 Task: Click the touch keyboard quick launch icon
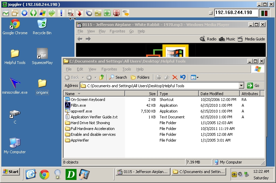pos(84,174)
